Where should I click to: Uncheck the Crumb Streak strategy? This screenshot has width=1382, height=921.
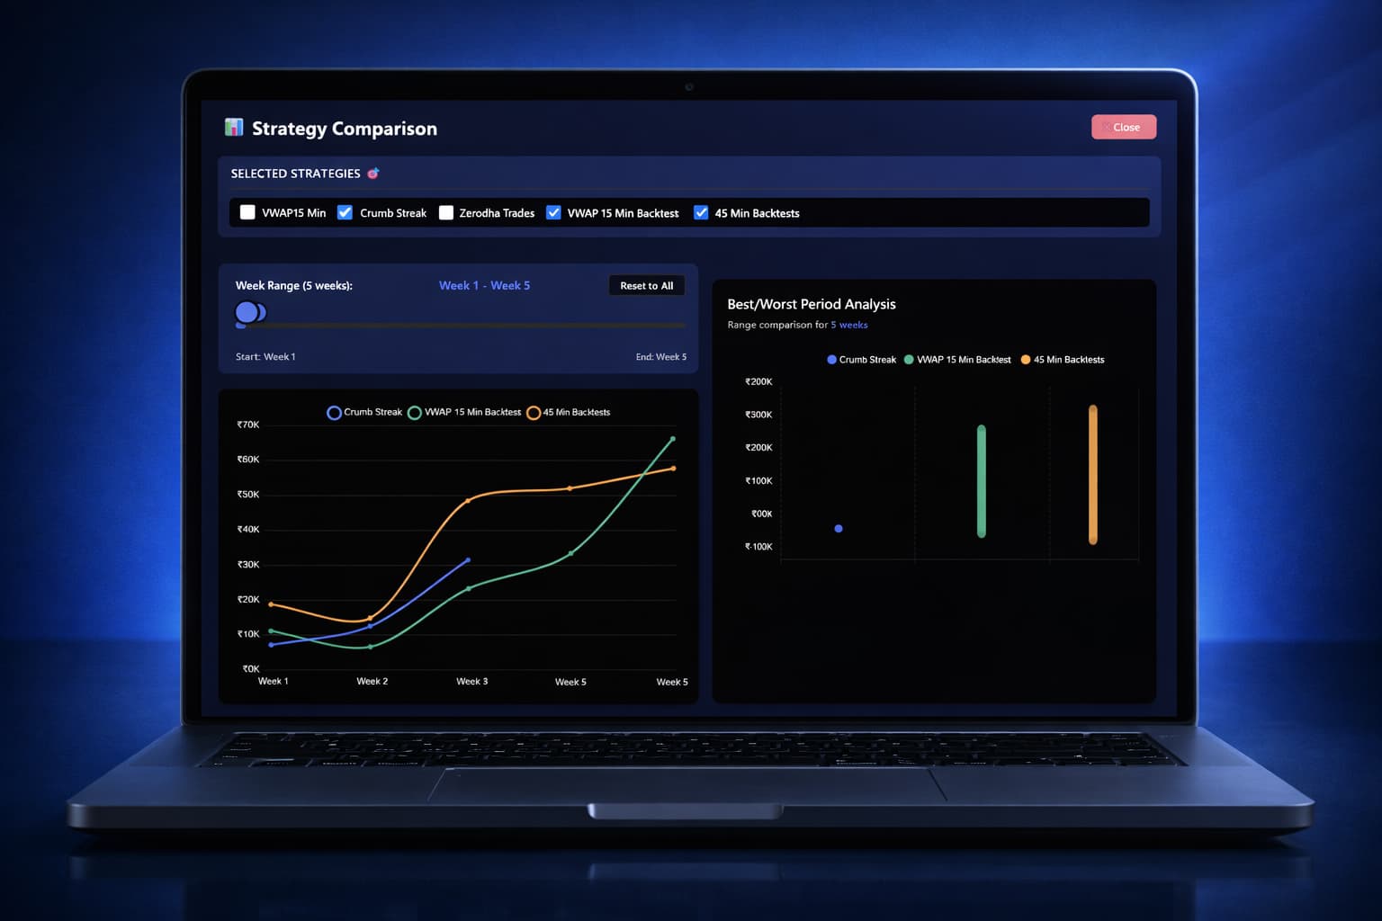coord(345,213)
